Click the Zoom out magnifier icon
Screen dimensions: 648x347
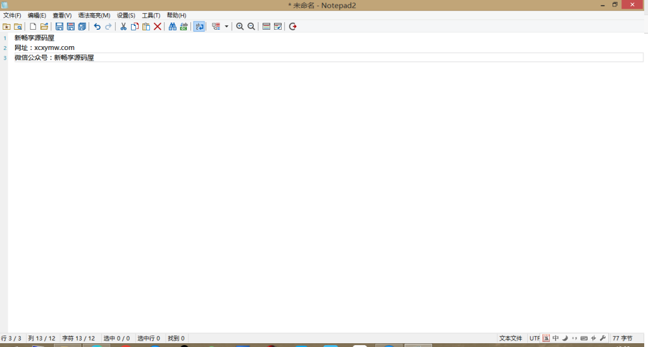point(251,27)
